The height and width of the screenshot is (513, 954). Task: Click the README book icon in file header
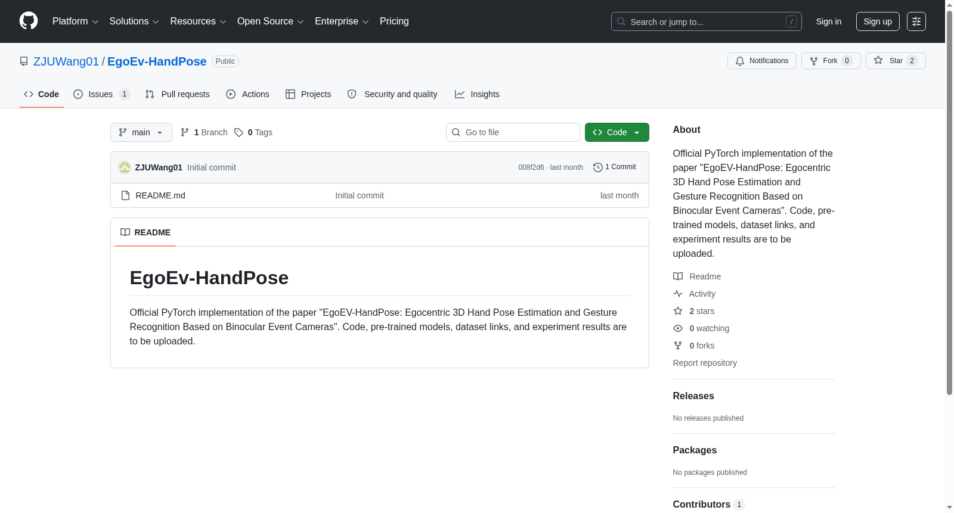pyautogui.click(x=125, y=232)
